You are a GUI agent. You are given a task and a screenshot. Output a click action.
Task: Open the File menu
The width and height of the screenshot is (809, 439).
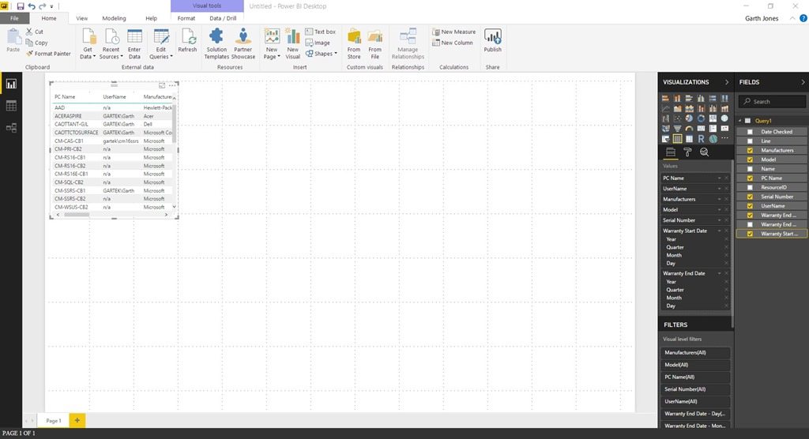click(x=14, y=18)
